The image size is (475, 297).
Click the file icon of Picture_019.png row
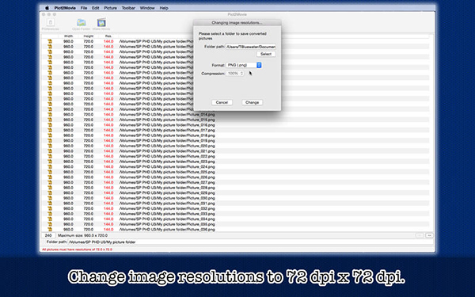(x=50, y=141)
